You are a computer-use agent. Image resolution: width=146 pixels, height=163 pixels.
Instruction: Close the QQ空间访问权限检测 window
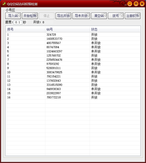click(x=142, y=4)
